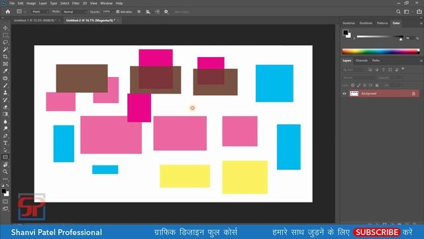The height and width of the screenshot is (239, 424).
Task: Open the Image menu
Action: coord(31,3)
